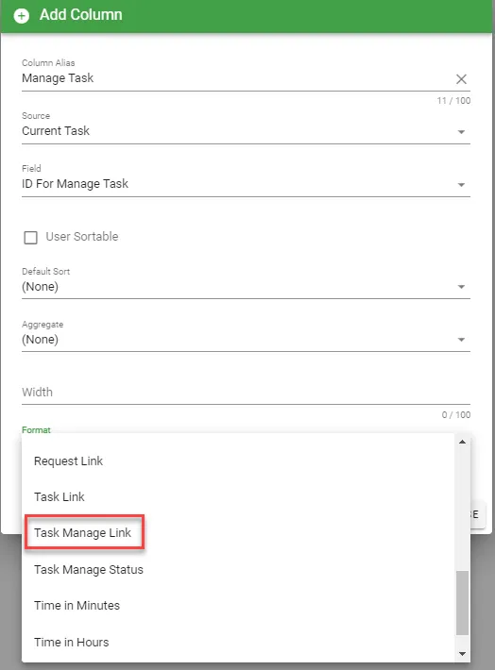The image size is (495, 670).
Task: Open the Source dropdown arrow
Action: (461, 132)
